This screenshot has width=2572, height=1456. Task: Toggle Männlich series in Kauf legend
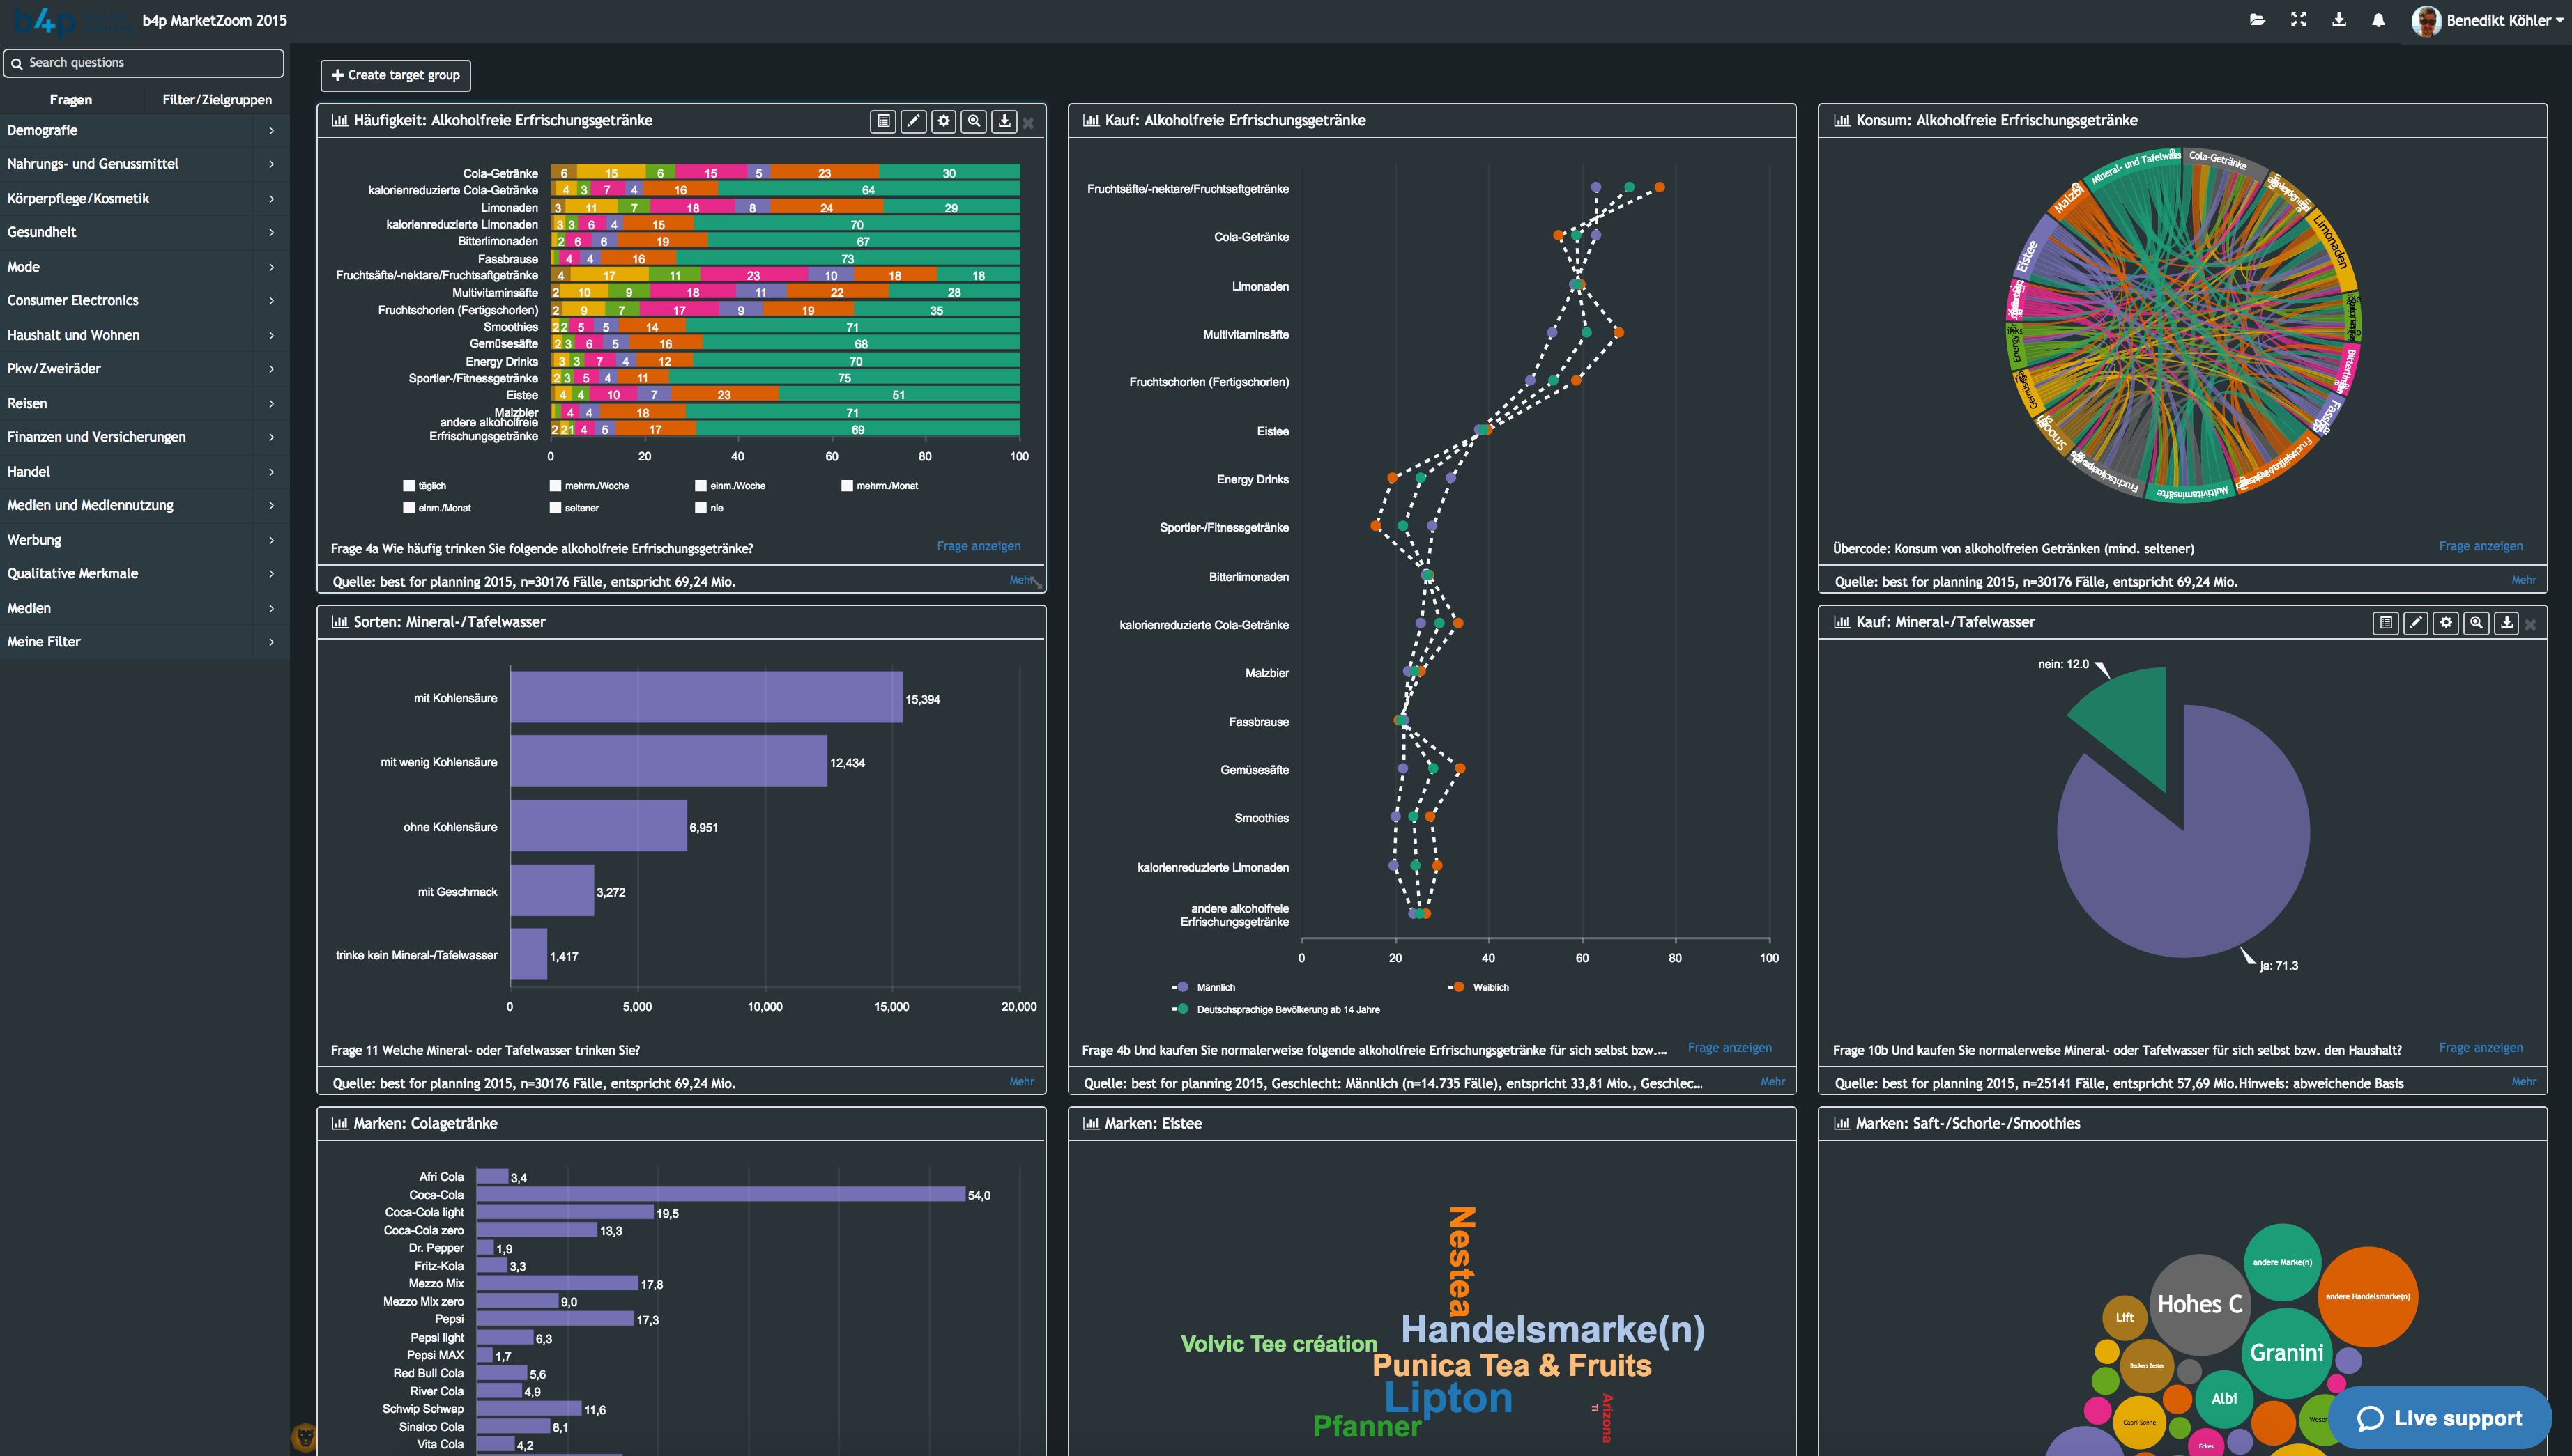click(1204, 987)
